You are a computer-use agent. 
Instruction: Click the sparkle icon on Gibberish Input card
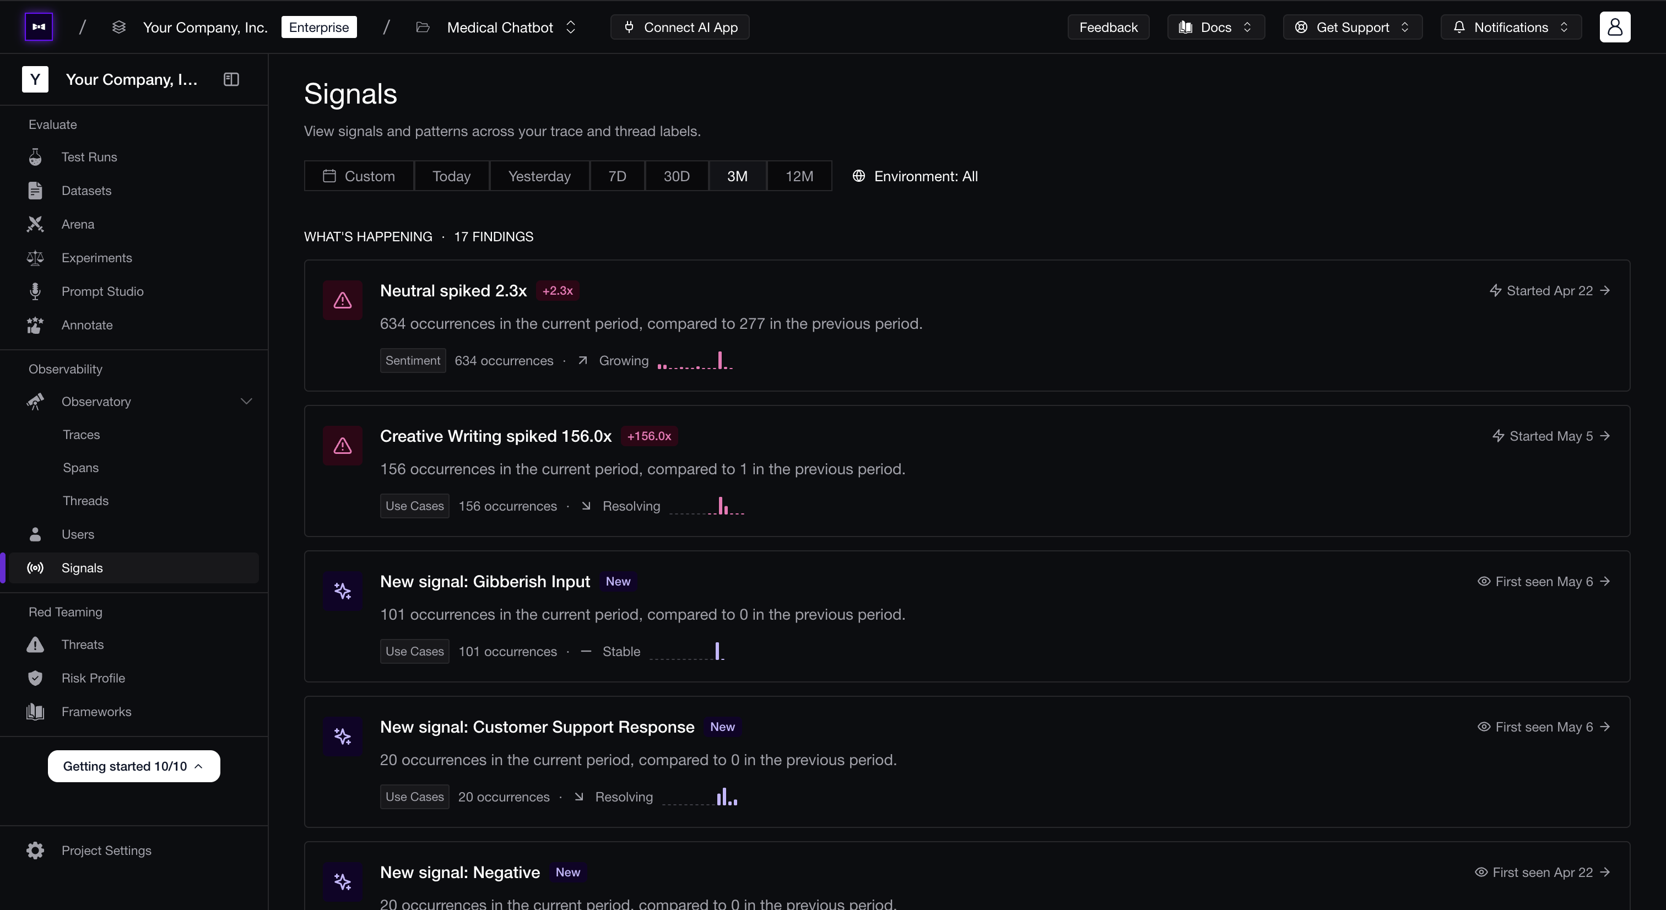[x=343, y=591]
